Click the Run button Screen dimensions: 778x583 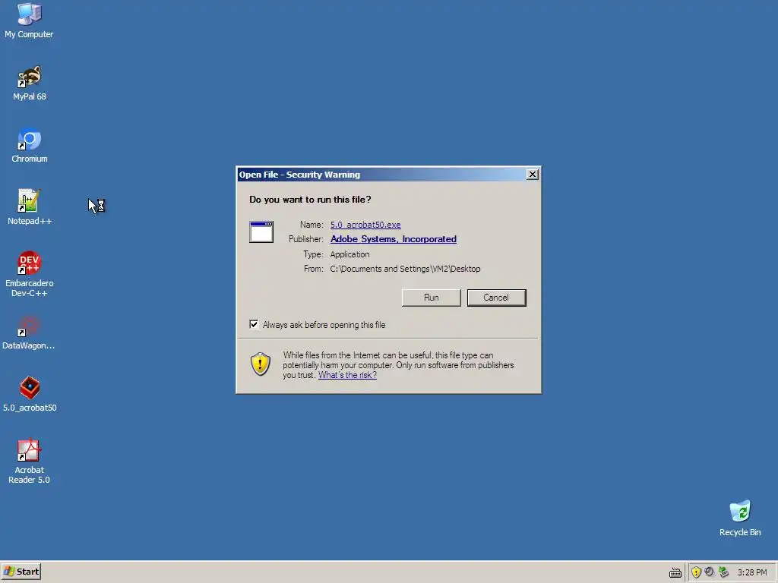432,298
